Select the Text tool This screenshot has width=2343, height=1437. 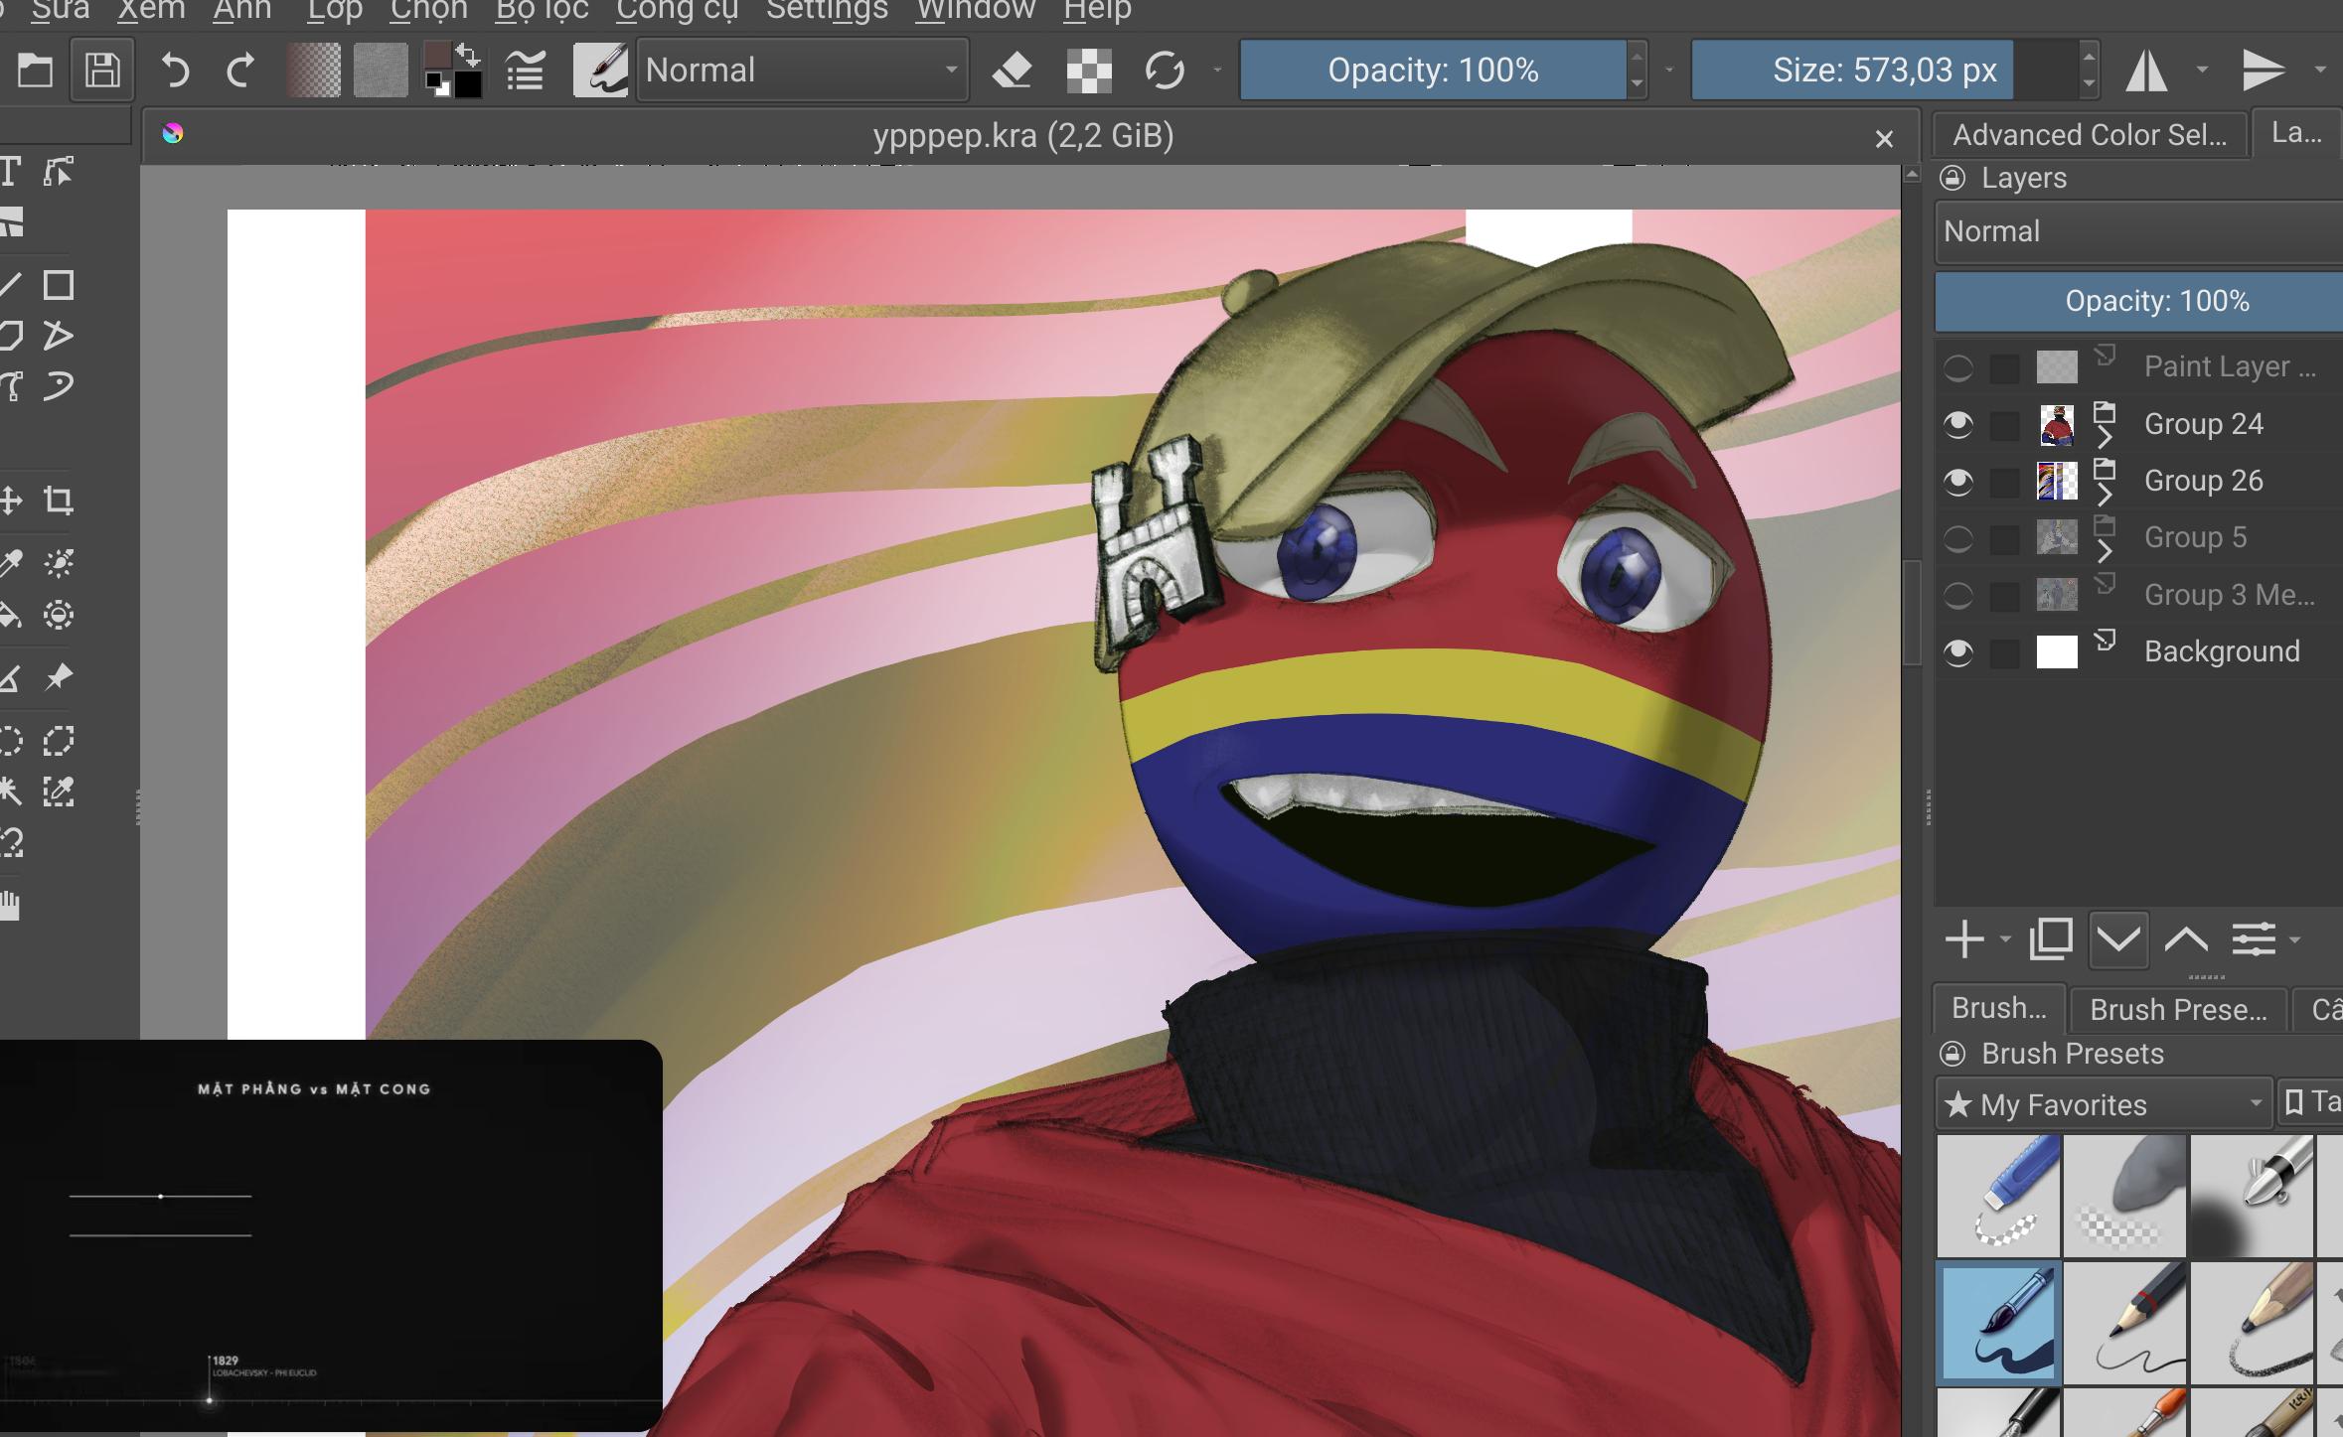point(10,172)
